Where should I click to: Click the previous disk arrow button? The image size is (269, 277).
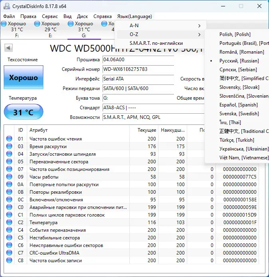point(8,48)
